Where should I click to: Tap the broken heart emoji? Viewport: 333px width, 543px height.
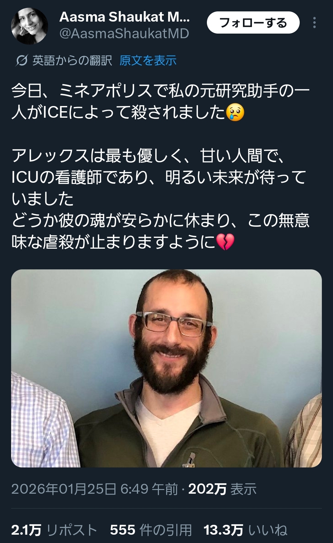tap(225, 242)
